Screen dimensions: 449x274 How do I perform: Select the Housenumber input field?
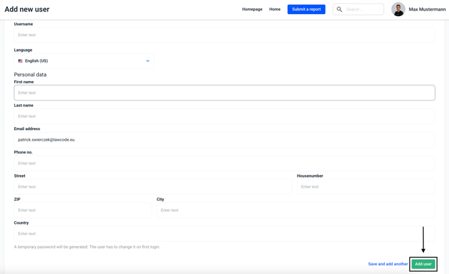tap(366, 187)
